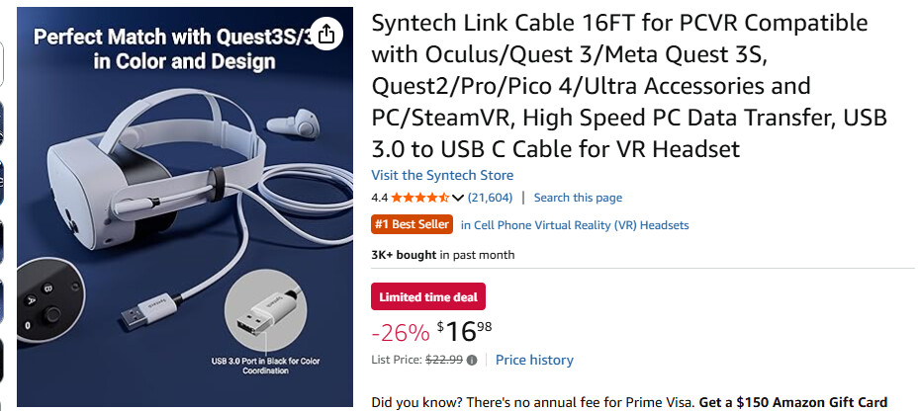Viewport: 920px width, 411px height.
Task: Expand the ratings breakdown chevron
Action: 458,198
